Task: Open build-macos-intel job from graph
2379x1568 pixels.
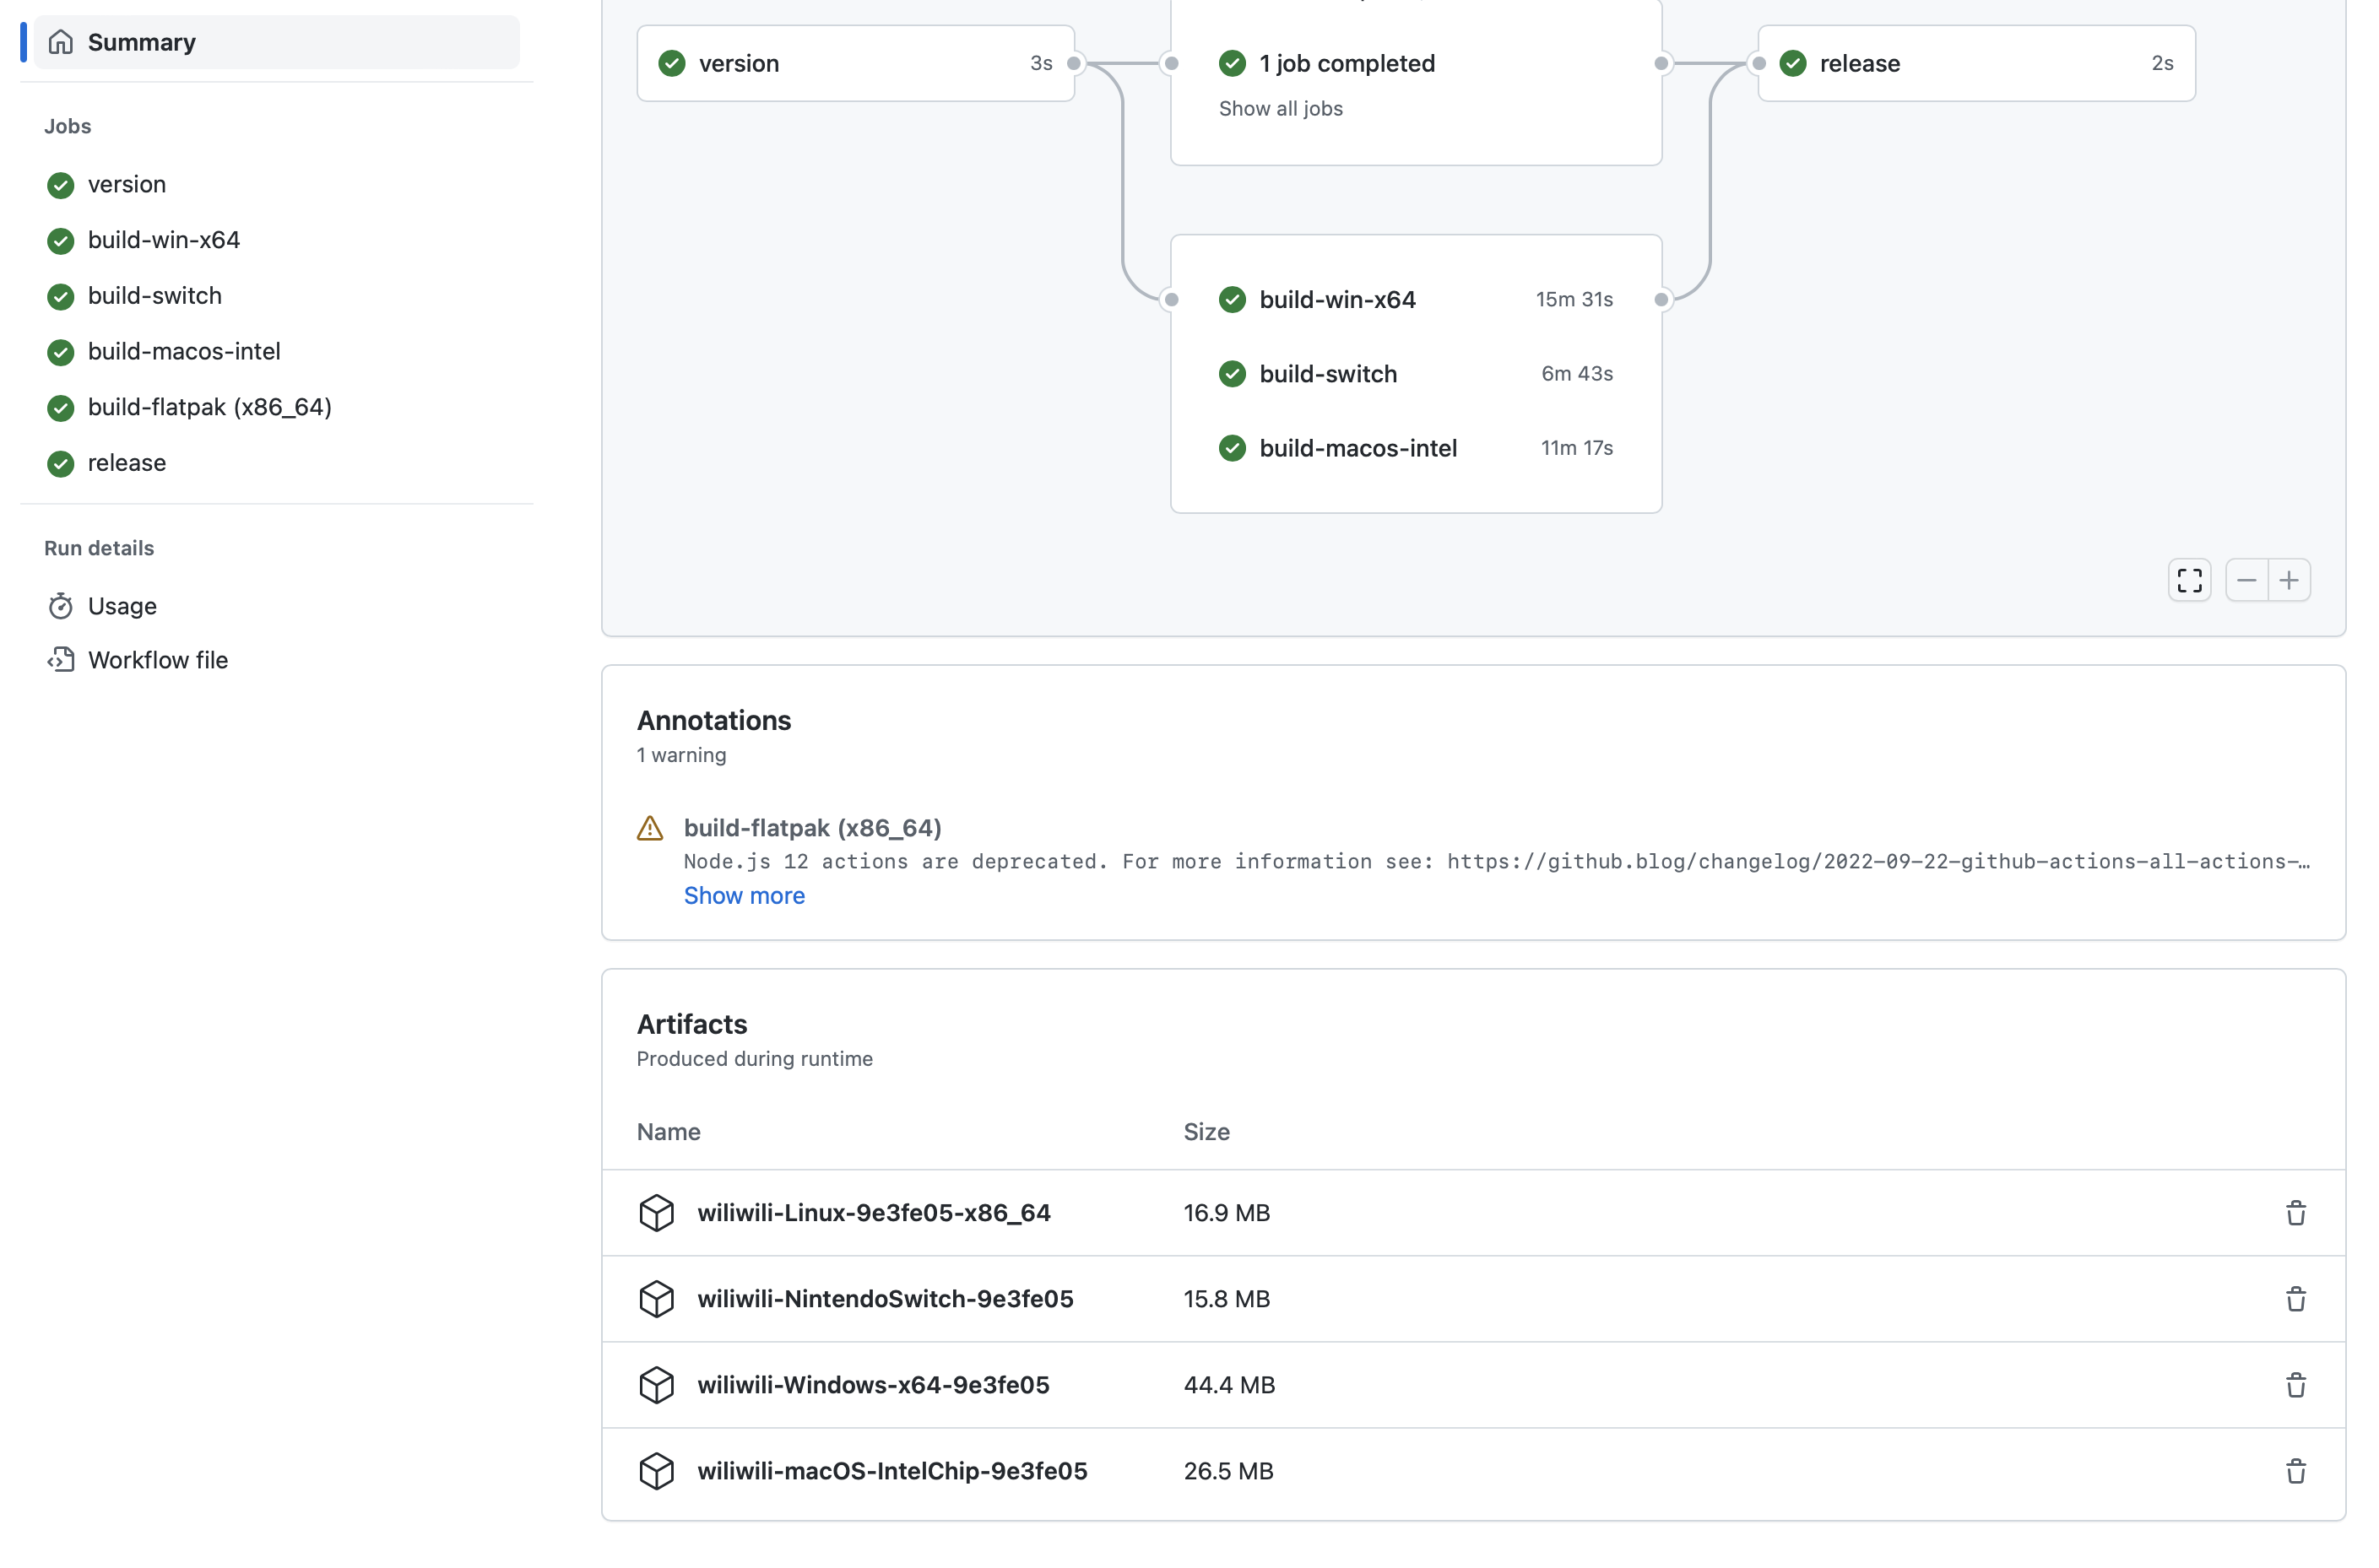Action: (1357, 448)
